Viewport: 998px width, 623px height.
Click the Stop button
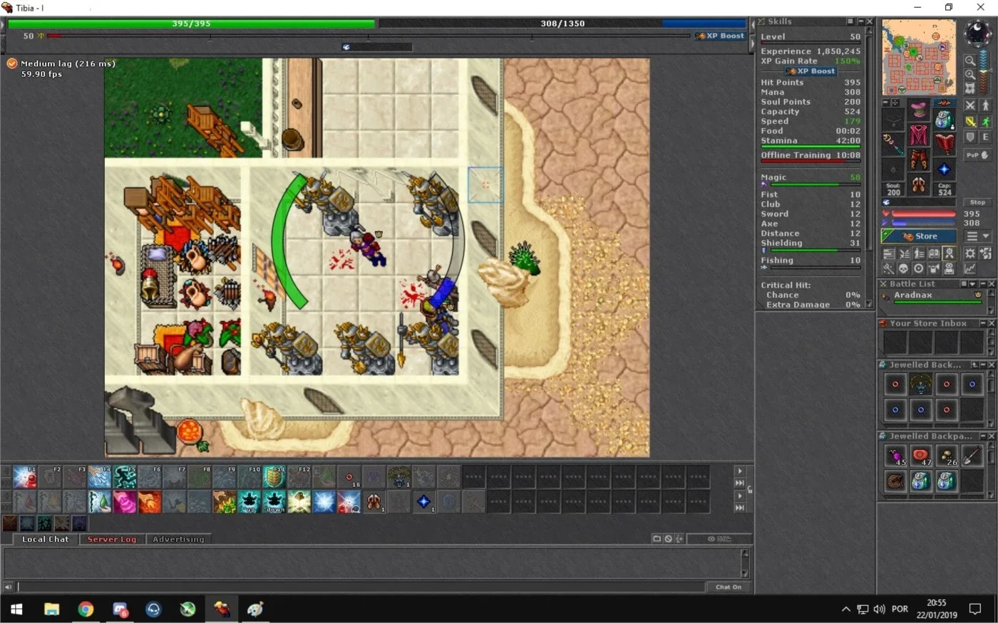pyautogui.click(x=977, y=202)
